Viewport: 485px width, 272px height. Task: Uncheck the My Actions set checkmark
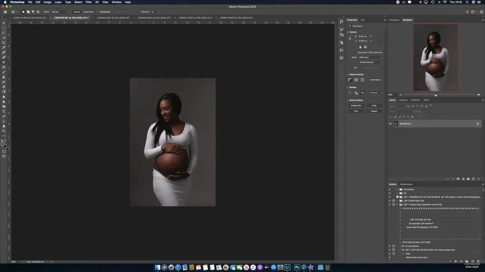[x=390, y=190]
